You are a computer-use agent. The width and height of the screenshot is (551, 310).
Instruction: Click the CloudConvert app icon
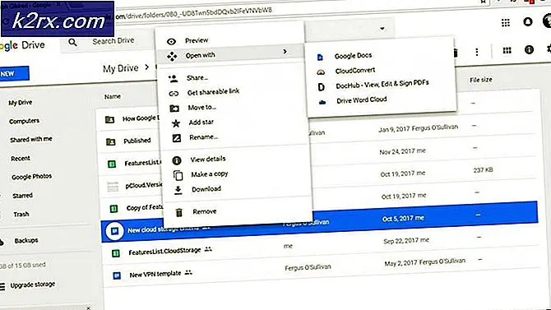tap(321, 72)
